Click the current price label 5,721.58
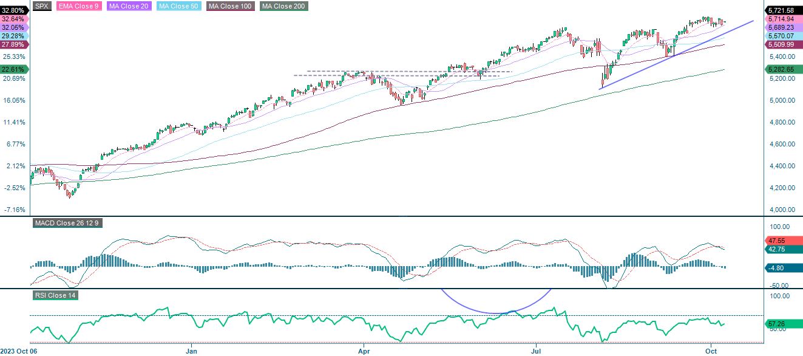The width and height of the screenshot is (803, 356). [x=785, y=9]
